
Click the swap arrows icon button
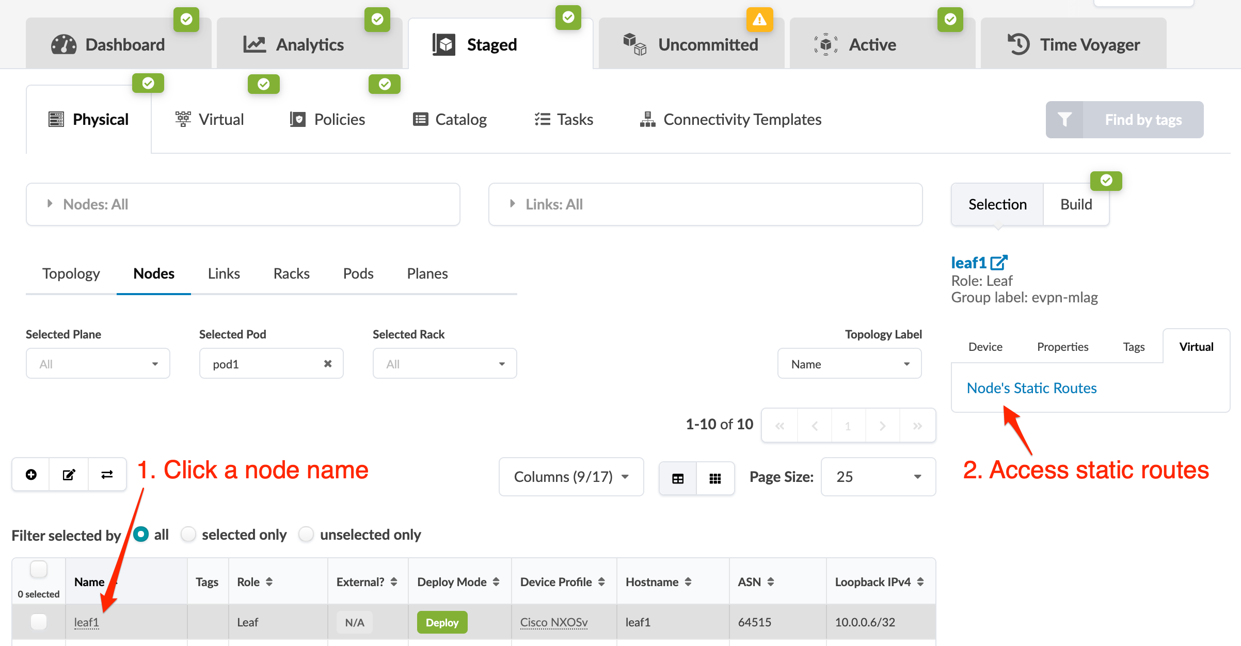(x=107, y=475)
